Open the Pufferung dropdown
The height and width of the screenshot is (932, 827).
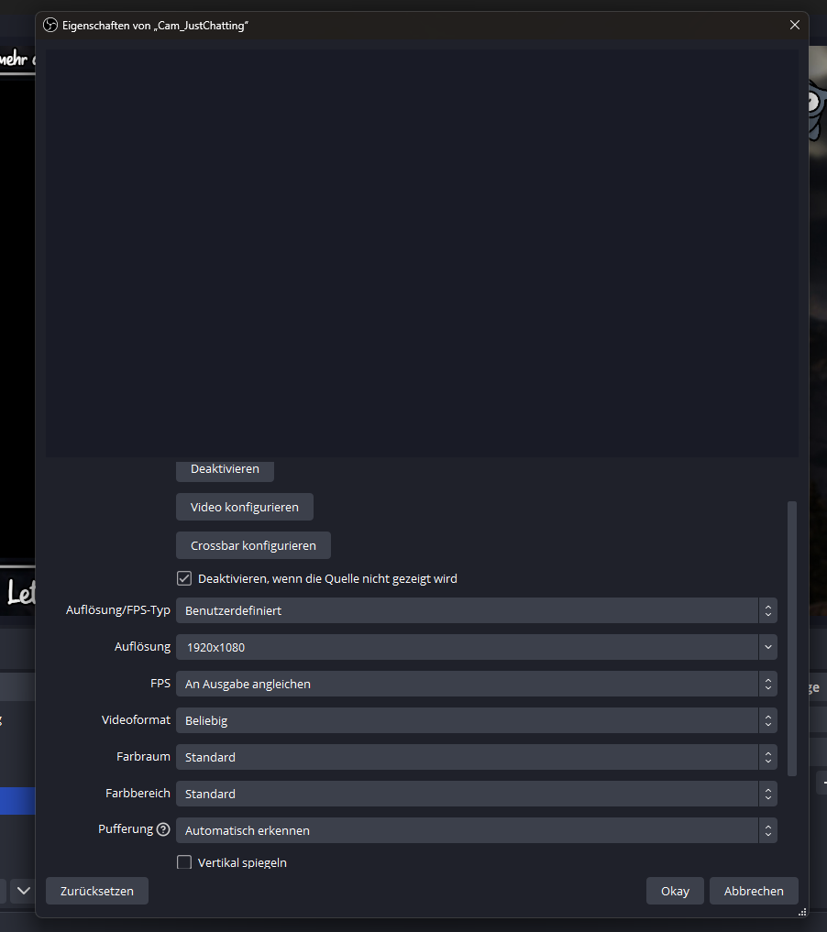click(476, 830)
